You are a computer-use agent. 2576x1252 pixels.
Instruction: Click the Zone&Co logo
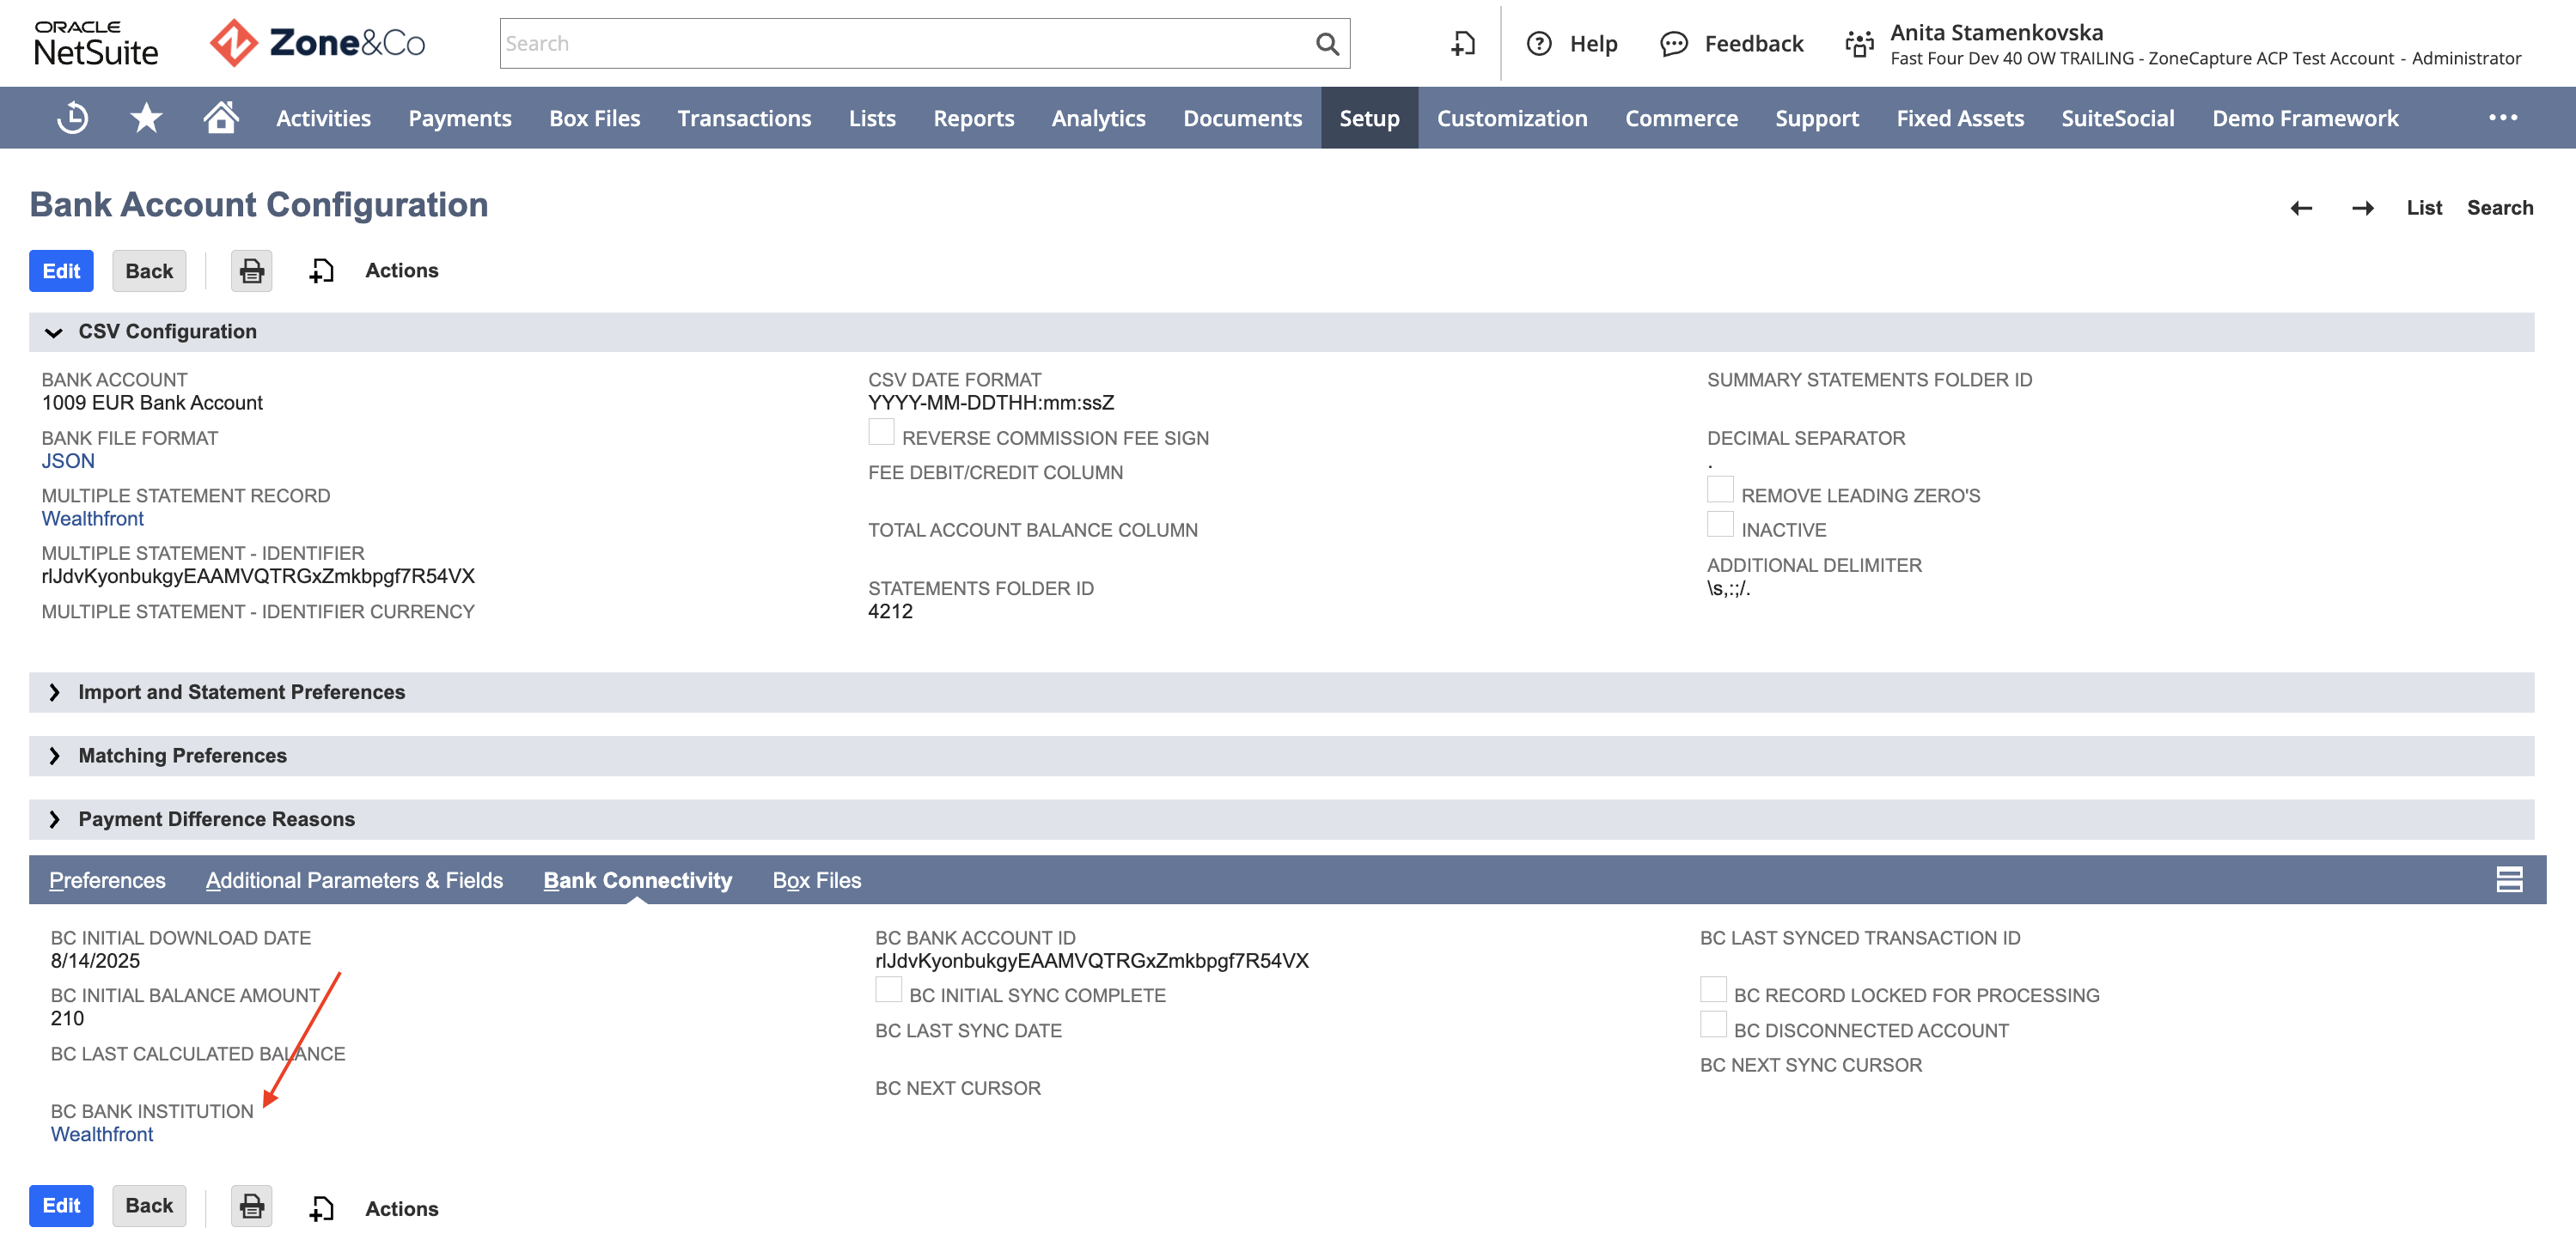point(317,43)
